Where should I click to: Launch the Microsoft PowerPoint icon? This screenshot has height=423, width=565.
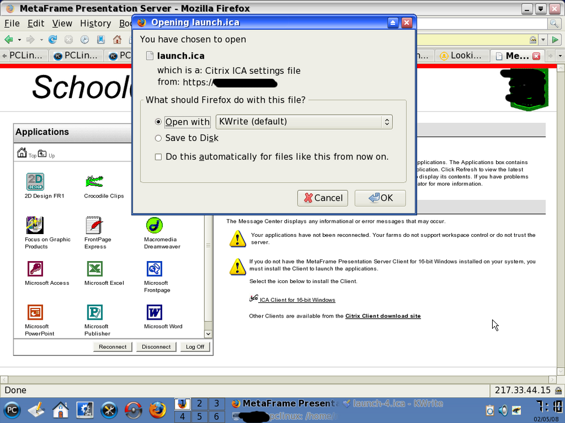35,312
